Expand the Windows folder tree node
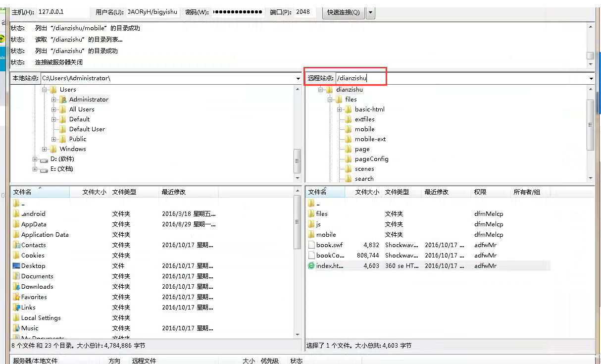Viewport: 601px width, 364px height. (x=45, y=149)
